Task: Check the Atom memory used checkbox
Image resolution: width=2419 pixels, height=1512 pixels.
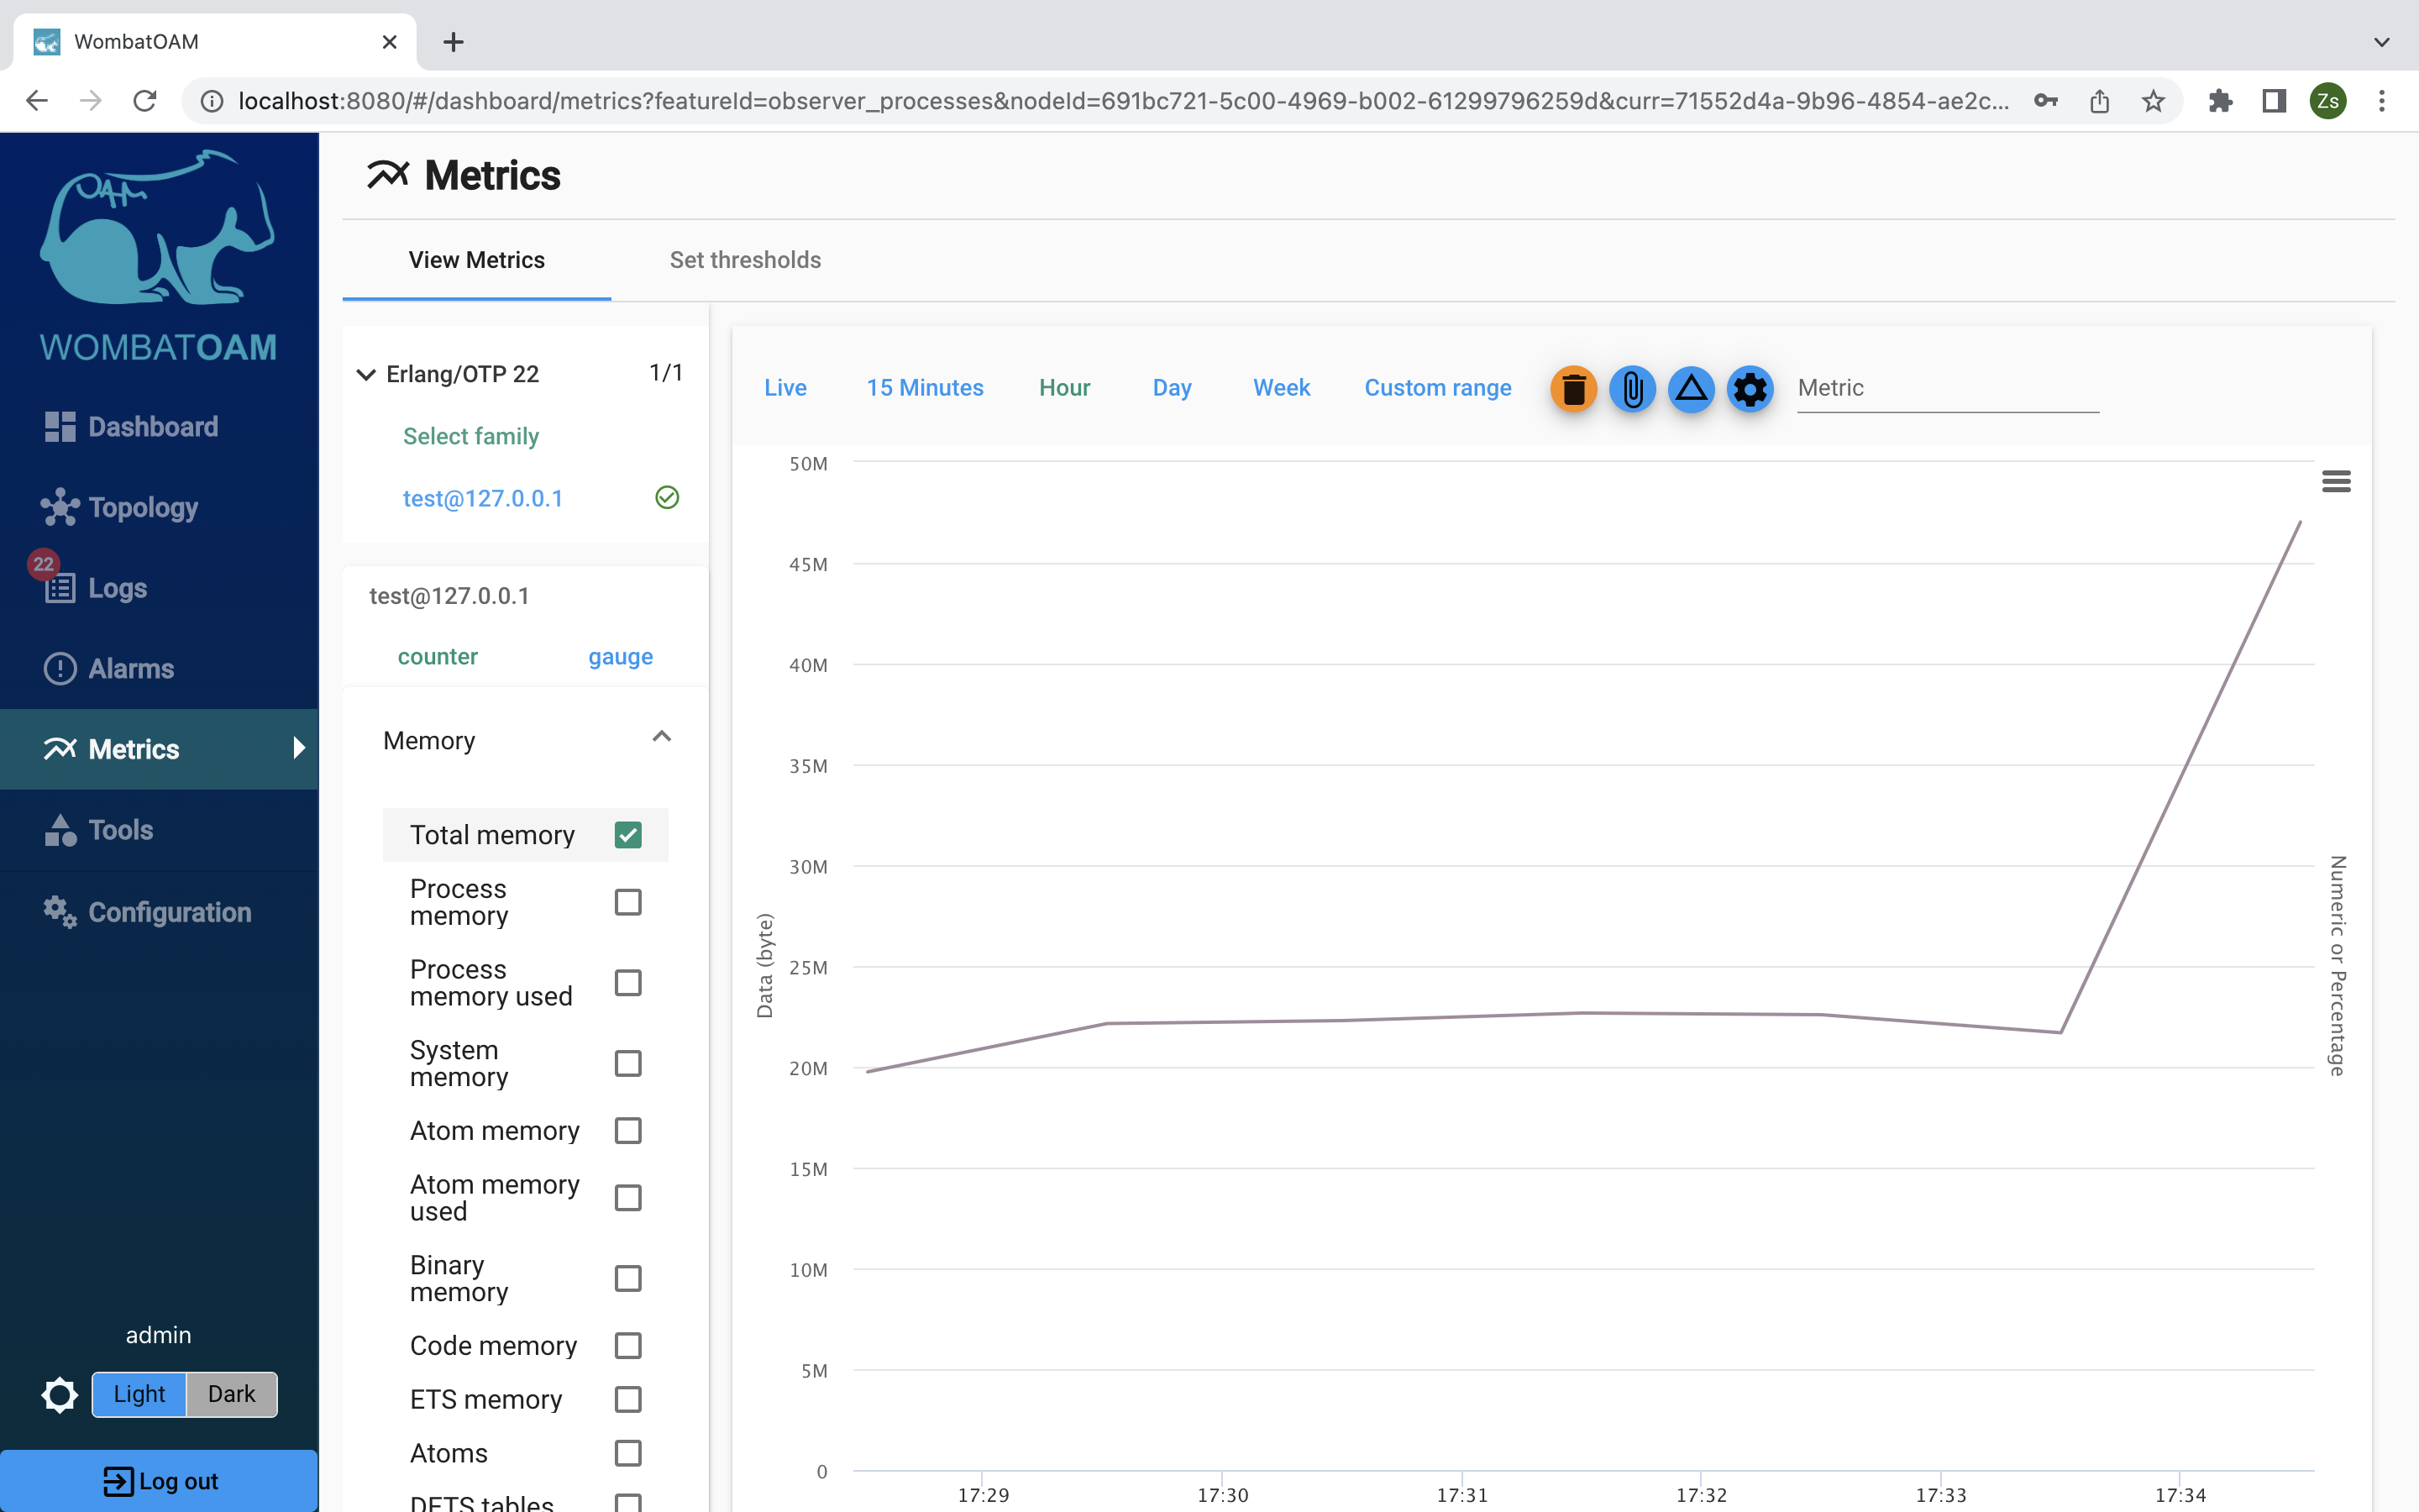Action: pyautogui.click(x=627, y=1197)
